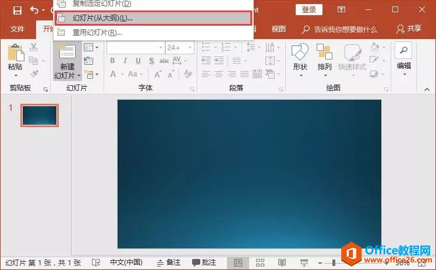Click the Save icon in title bar
This screenshot has width=436, height=270.
17,10
